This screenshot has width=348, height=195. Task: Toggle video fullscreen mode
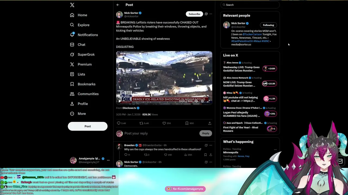209,101
